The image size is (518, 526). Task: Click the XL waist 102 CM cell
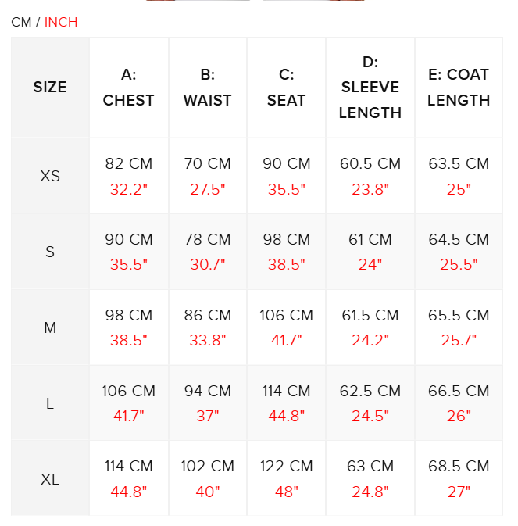208,467
